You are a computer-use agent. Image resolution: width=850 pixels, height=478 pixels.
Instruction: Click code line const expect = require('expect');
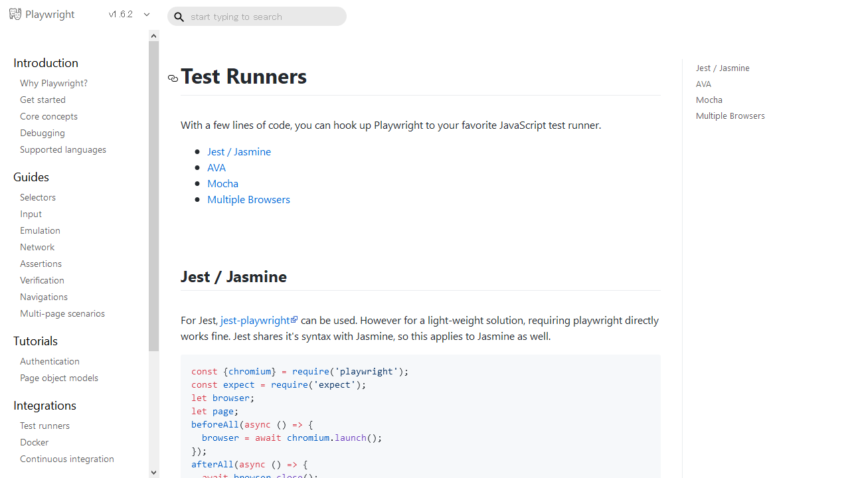coord(279,384)
